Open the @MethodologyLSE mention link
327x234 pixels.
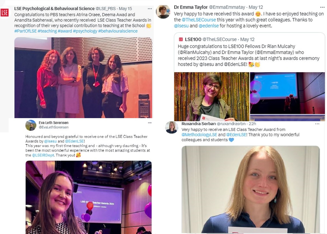tap(199, 135)
